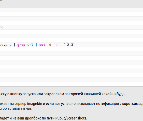Click the phrase 'вставить в чат.'
The height and width of the screenshot is (121, 143).
[20, 108]
